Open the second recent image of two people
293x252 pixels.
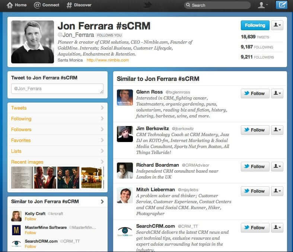45,177
